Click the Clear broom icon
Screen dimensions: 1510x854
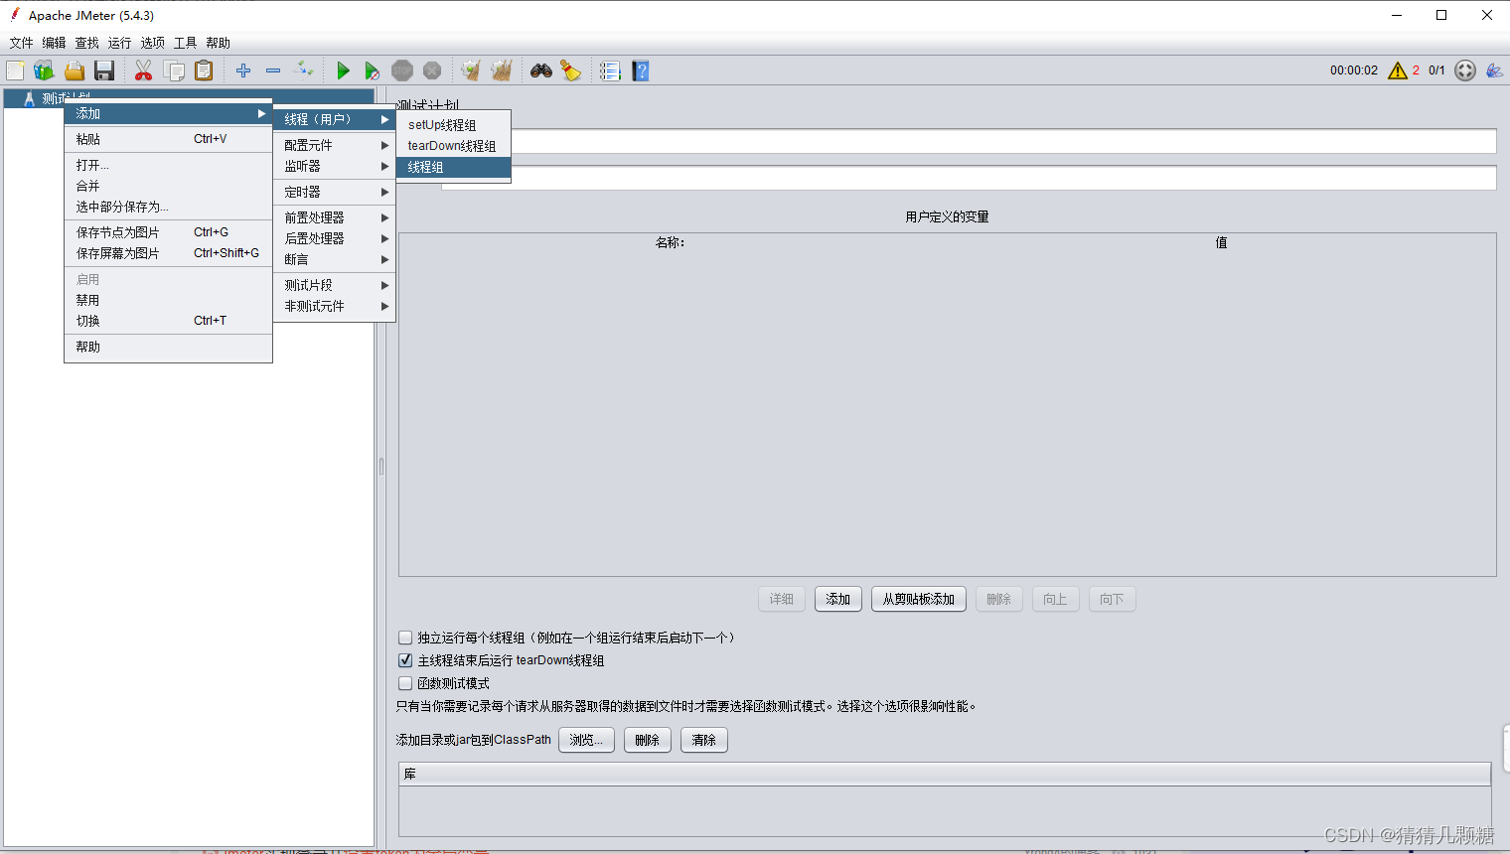click(471, 71)
